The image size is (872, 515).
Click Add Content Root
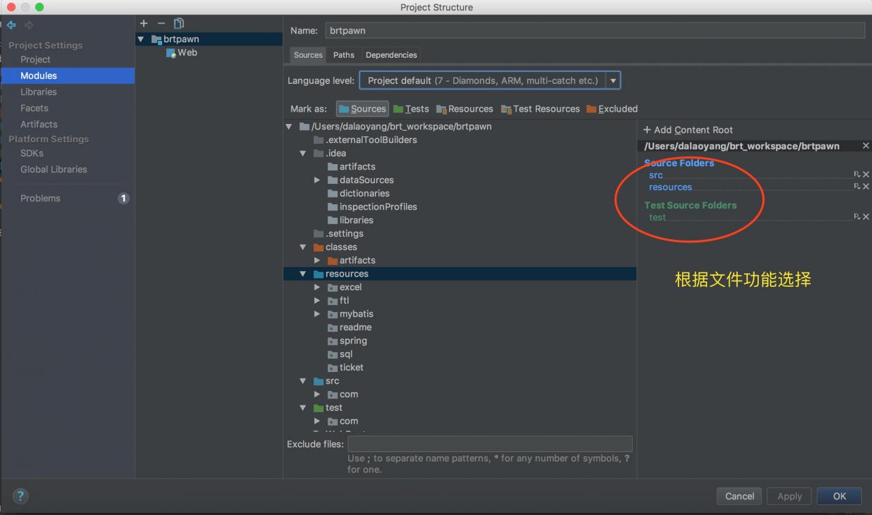pos(688,130)
